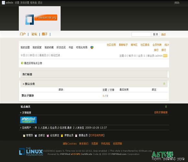This screenshot has width=188, height=162.
Task: Click the admin avatar icon in top bar
Action: (x=3, y=3)
